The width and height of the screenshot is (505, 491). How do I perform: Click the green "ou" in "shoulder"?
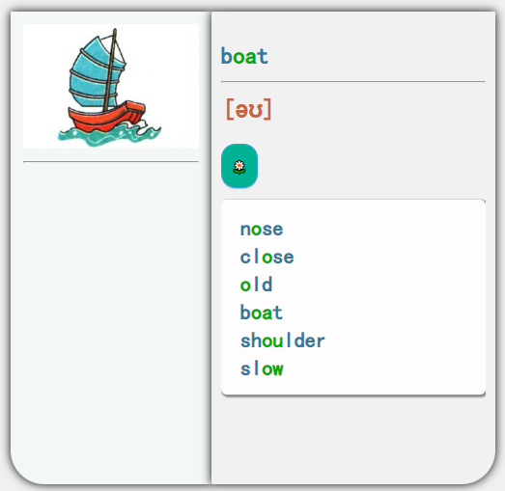272,341
